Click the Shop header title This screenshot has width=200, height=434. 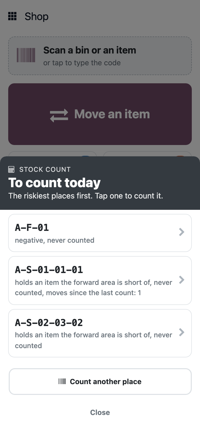[x=37, y=16]
